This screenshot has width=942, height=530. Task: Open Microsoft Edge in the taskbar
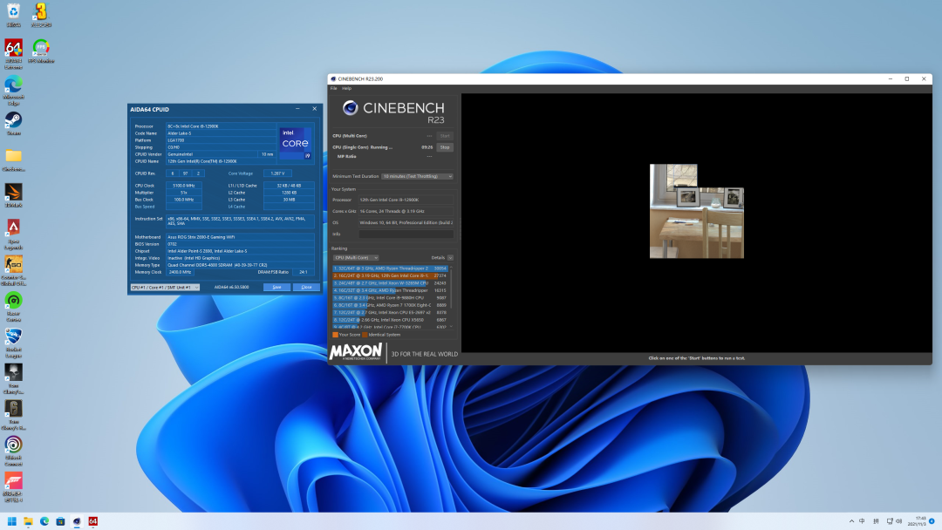point(44,521)
